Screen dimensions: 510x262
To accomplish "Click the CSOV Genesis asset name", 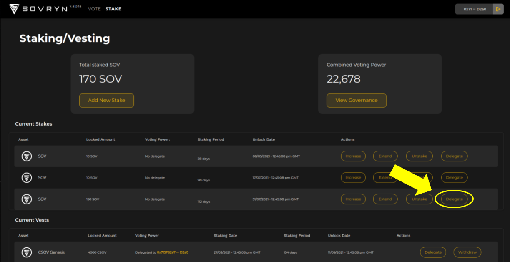I will tap(51, 252).
